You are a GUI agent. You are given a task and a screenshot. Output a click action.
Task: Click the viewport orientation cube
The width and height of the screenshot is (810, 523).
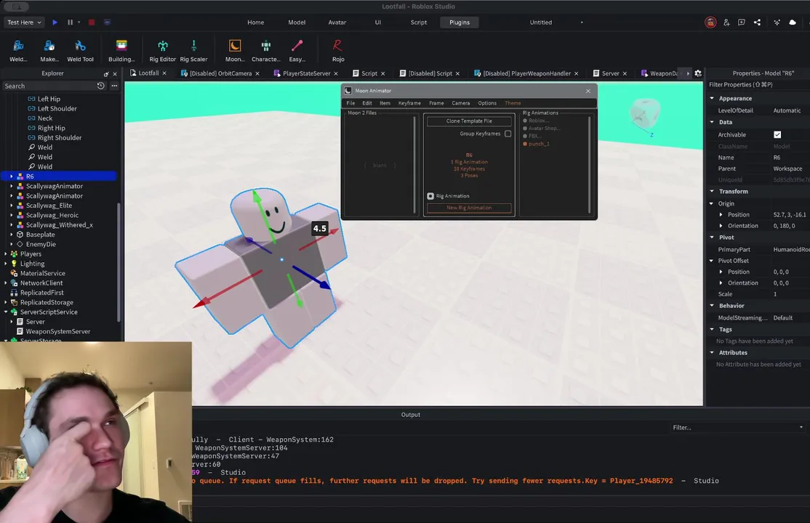(645, 113)
